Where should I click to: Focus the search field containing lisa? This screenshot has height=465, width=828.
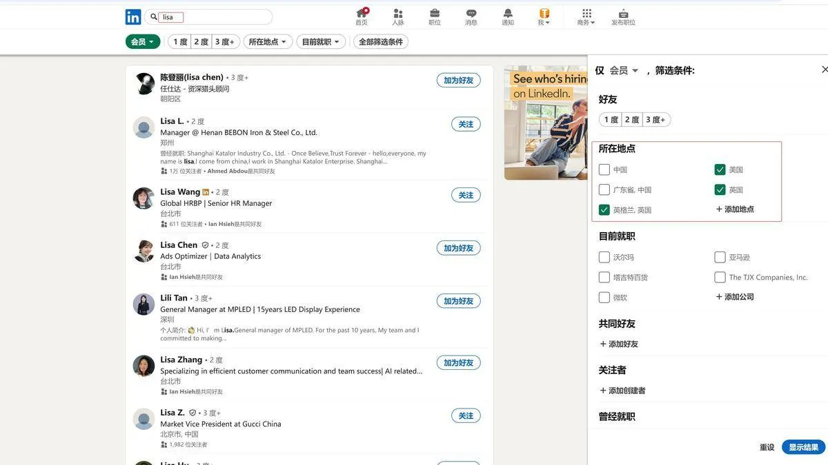point(208,17)
